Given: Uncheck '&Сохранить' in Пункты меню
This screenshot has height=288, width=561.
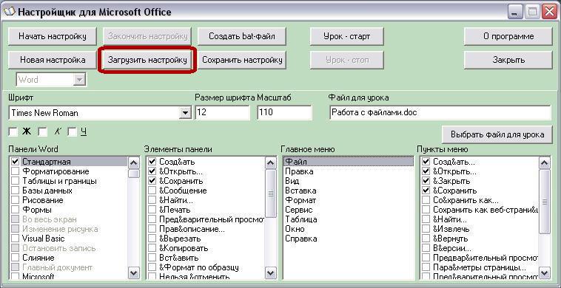Looking at the screenshot, I should pos(426,191).
